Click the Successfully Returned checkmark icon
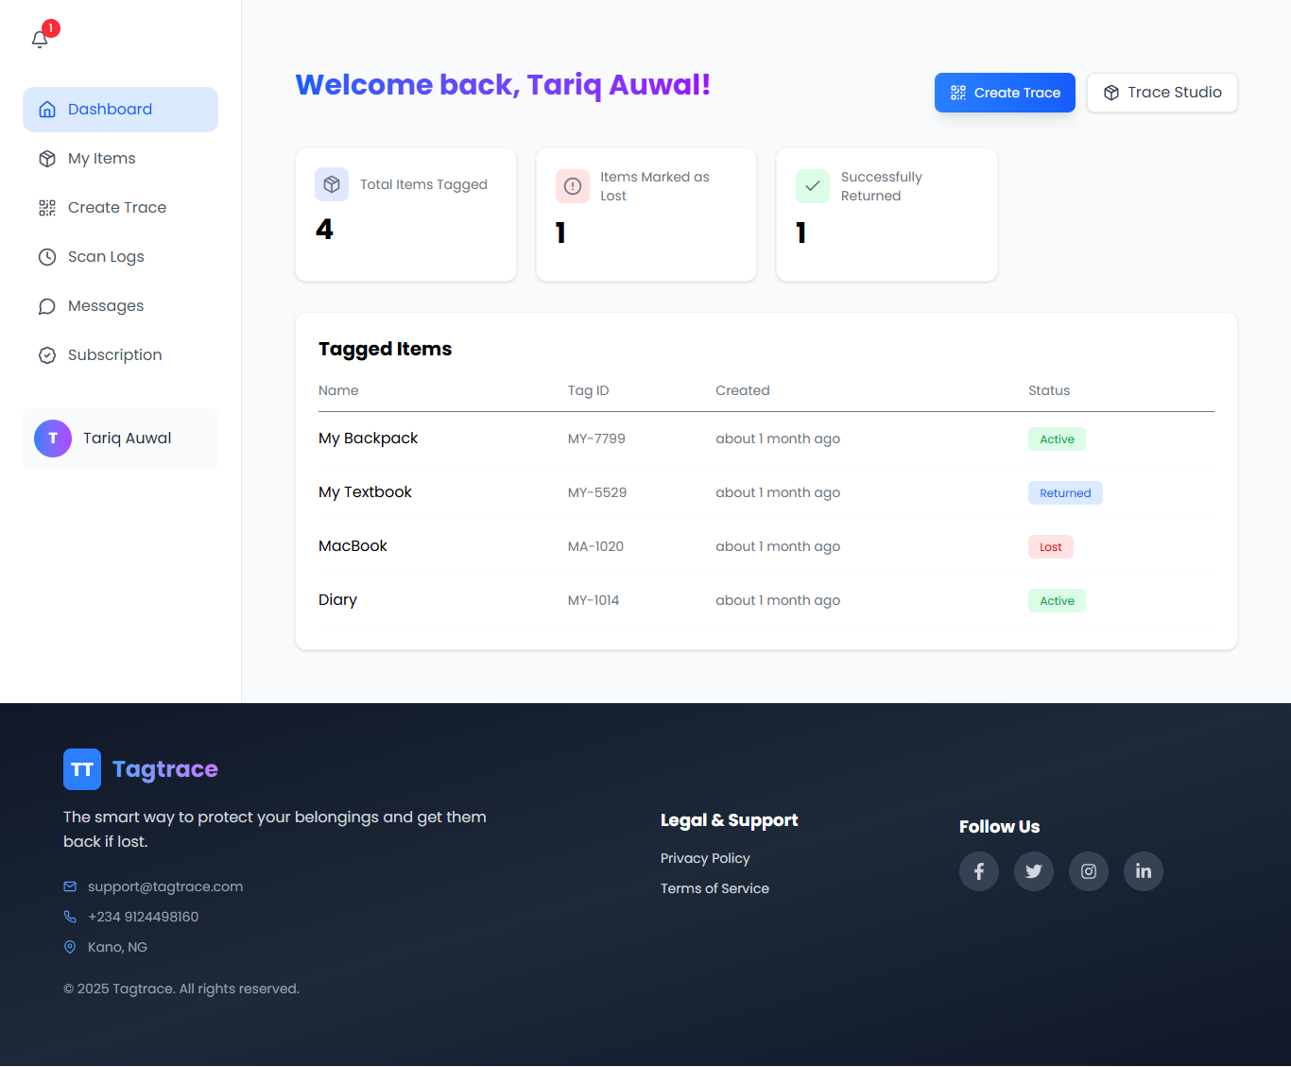This screenshot has height=1067, width=1291. pyautogui.click(x=812, y=185)
